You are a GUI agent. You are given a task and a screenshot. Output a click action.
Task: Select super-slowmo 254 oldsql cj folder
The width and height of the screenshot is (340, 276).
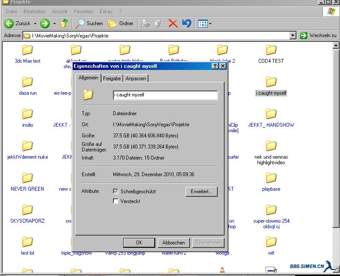(x=271, y=217)
